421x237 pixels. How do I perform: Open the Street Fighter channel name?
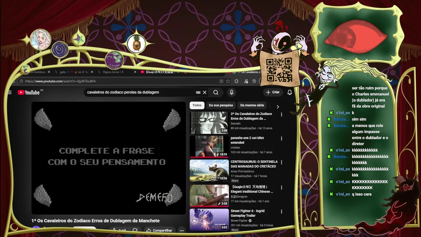coord(239,221)
